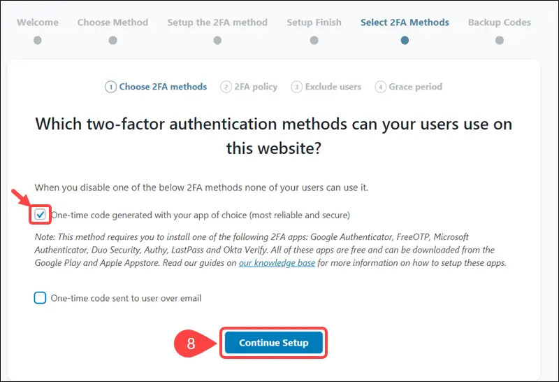The width and height of the screenshot is (559, 382).
Task: Click the Setup Finish step label
Action: pos(314,22)
